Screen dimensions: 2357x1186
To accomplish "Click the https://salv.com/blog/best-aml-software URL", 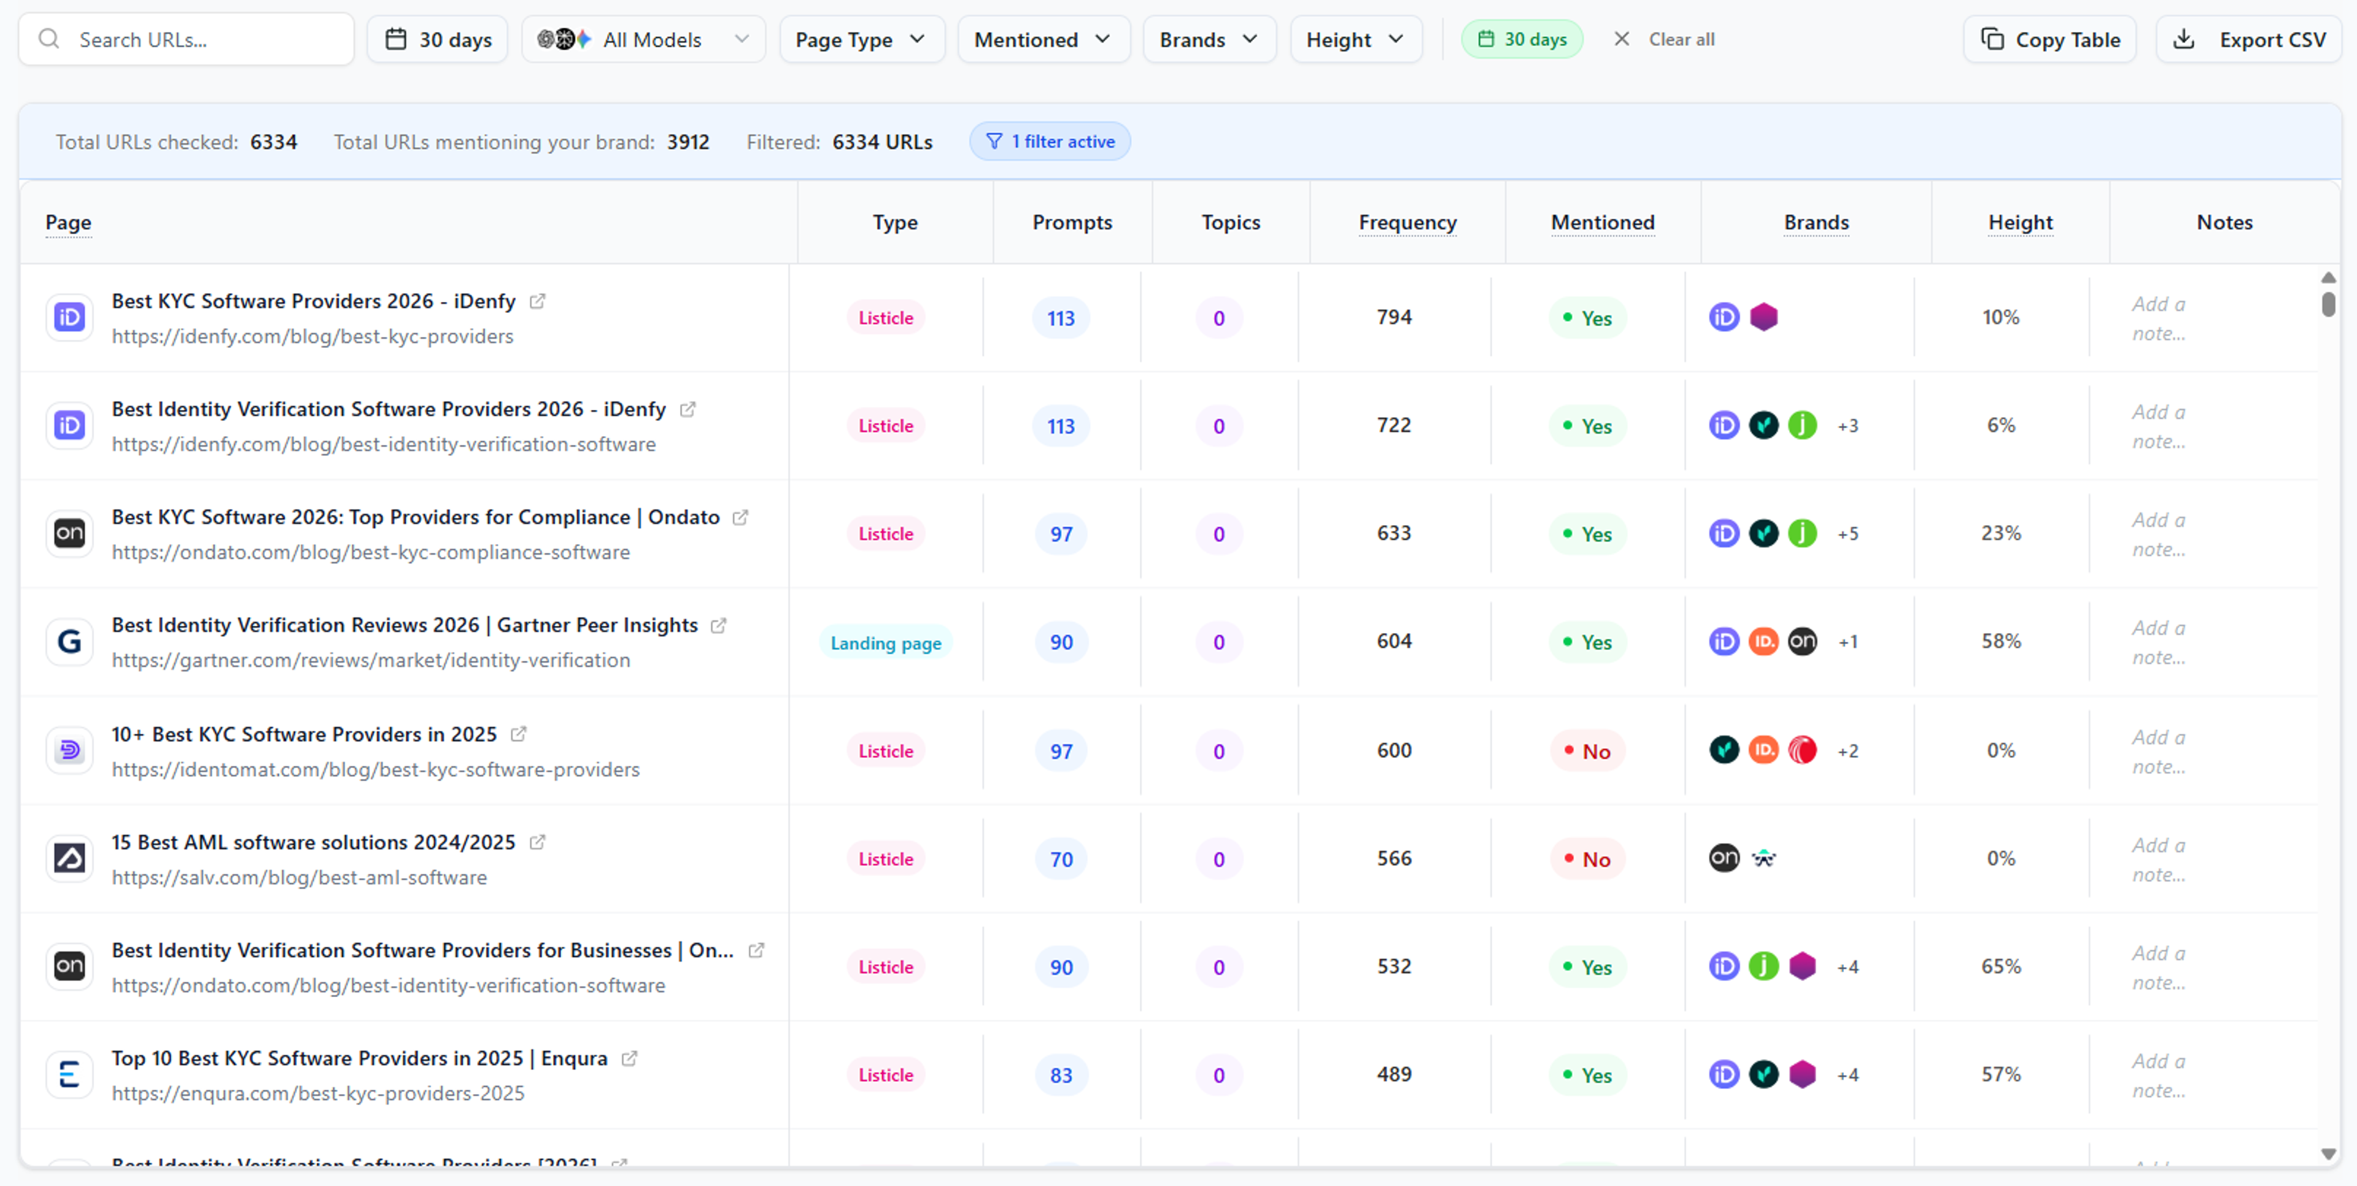I will [x=299, y=877].
